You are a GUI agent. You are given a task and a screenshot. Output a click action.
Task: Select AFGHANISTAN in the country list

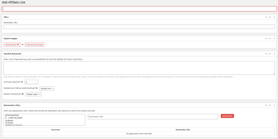(x=12, y=115)
